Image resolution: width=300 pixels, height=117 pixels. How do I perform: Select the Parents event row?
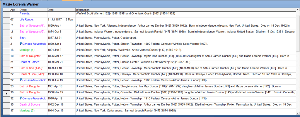click(x=25, y=13)
